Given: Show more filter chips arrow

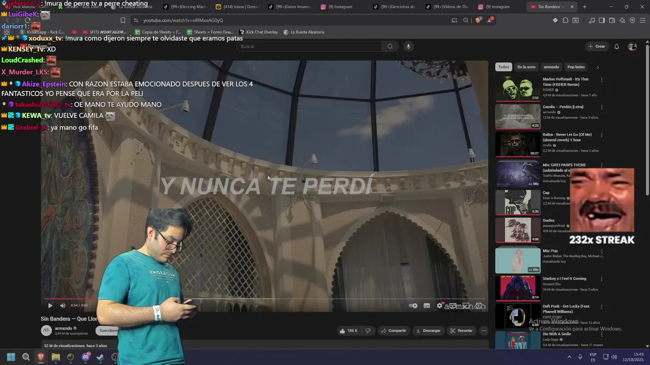Looking at the screenshot, I should (597, 67).
